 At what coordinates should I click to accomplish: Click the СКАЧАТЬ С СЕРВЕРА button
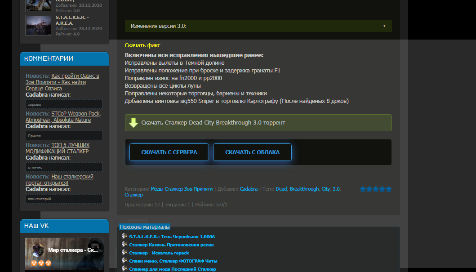[169, 152]
